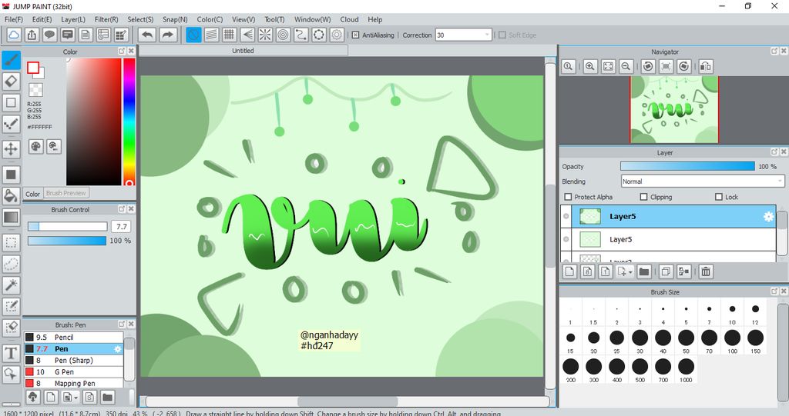The height and width of the screenshot is (416, 789).
Task: Select the Bucket fill tool
Action: 11,195
